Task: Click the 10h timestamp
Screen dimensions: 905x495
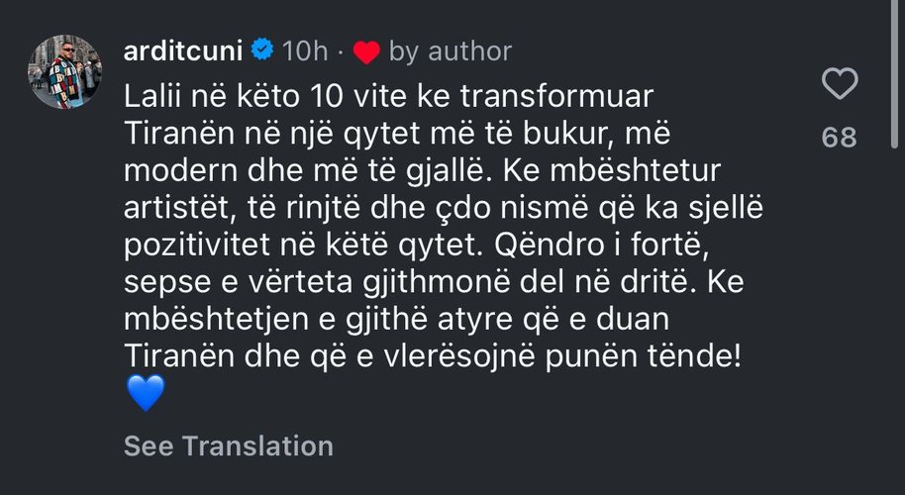Action: point(303,49)
